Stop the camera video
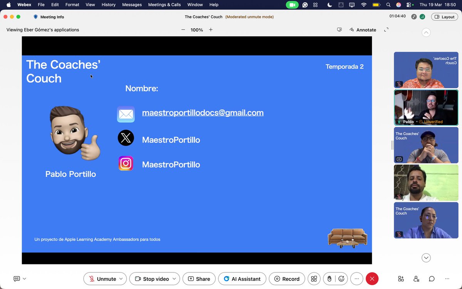Viewport: 462px width, 289px height. pyautogui.click(x=152, y=279)
